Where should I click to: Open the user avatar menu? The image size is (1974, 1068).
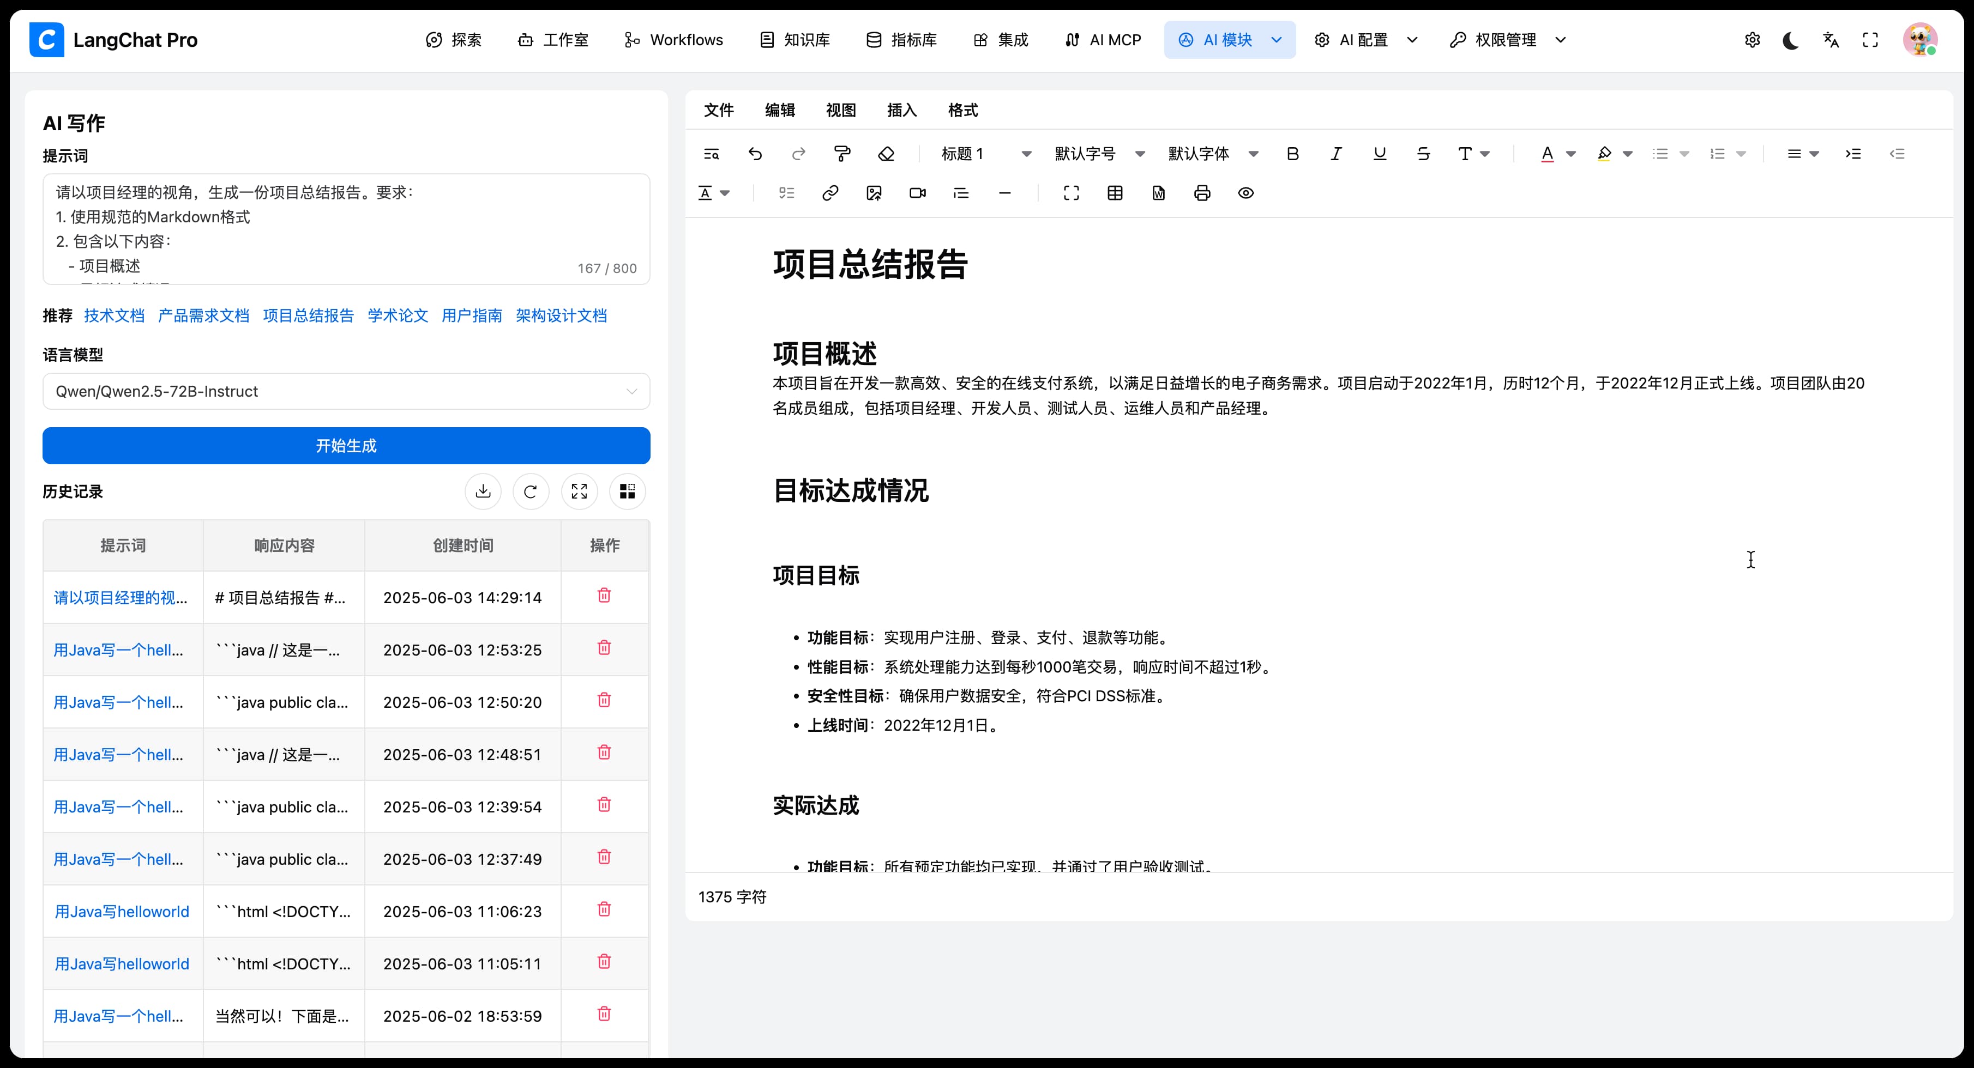pos(1921,40)
